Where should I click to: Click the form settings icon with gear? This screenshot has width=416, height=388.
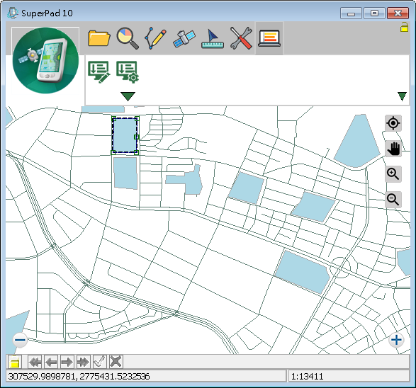click(x=128, y=72)
